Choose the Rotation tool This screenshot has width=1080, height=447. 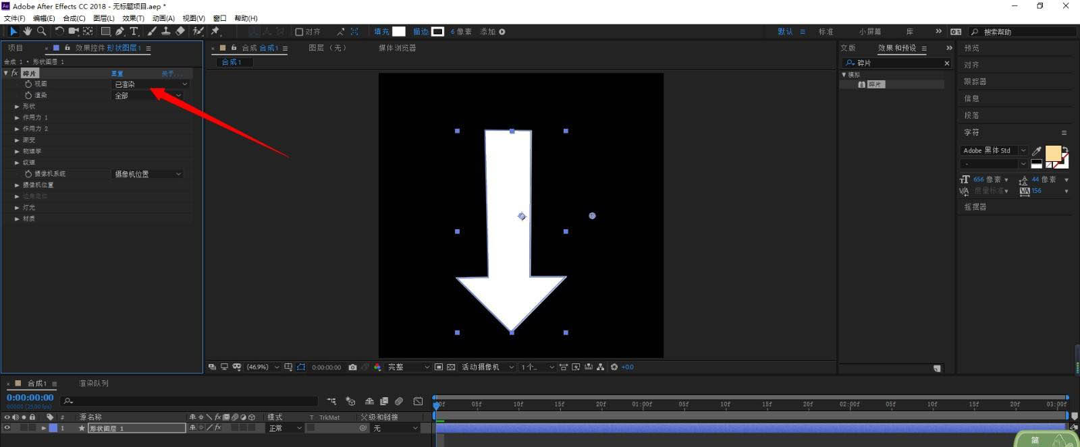pyautogui.click(x=59, y=31)
